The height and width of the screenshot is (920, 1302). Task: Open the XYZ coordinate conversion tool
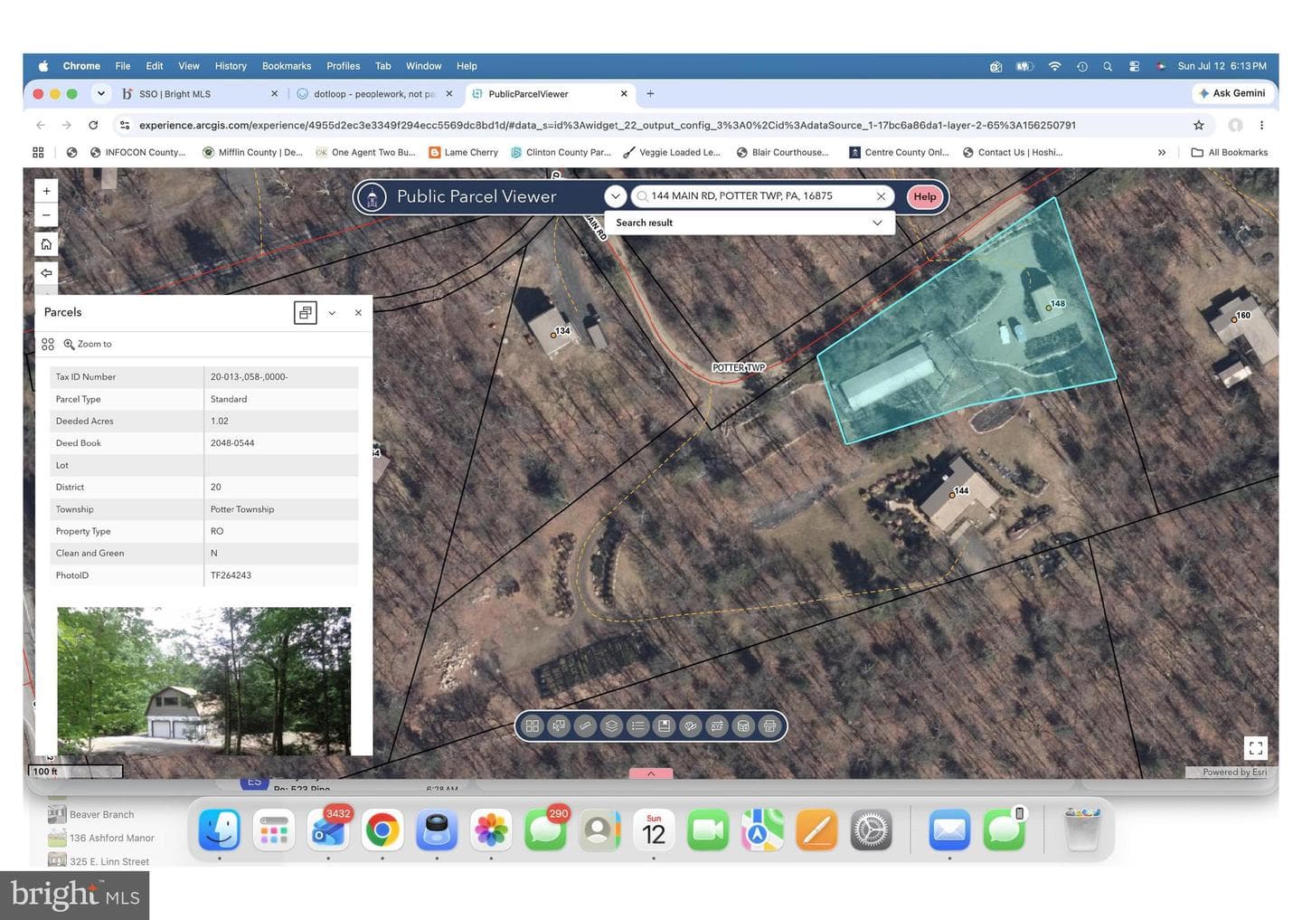(717, 726)
